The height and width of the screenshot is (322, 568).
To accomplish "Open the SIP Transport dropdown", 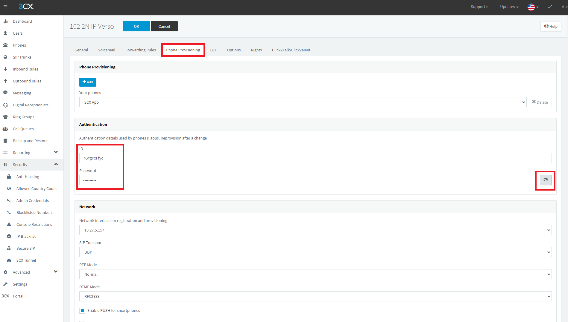I will tap(315, 252).
